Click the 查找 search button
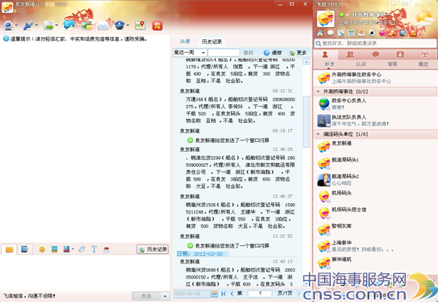This screenshot has height=302, width=438. coord(248,53)
